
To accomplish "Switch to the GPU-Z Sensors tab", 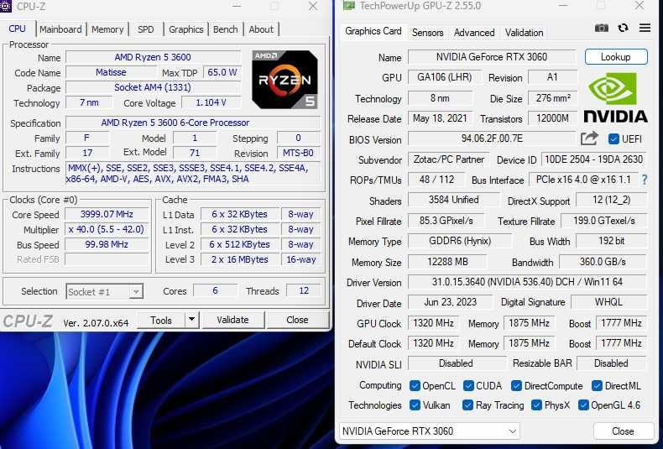I will click(427, 33).
